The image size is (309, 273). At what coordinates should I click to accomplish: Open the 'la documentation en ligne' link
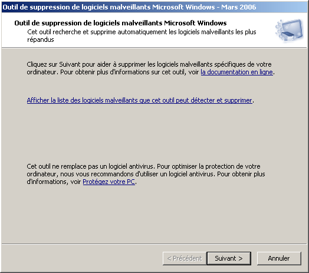[x=236, y=72]
